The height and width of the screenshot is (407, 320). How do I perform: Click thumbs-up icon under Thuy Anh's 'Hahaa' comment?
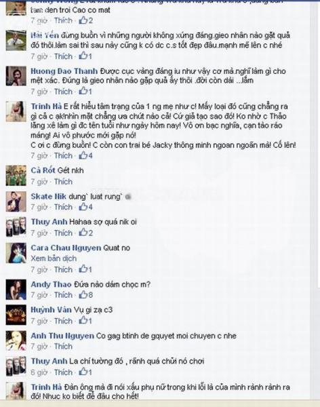[83, 232]
